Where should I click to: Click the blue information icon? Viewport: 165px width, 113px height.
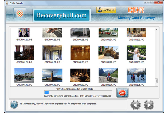pyautogui.click(x=14, y=104)
